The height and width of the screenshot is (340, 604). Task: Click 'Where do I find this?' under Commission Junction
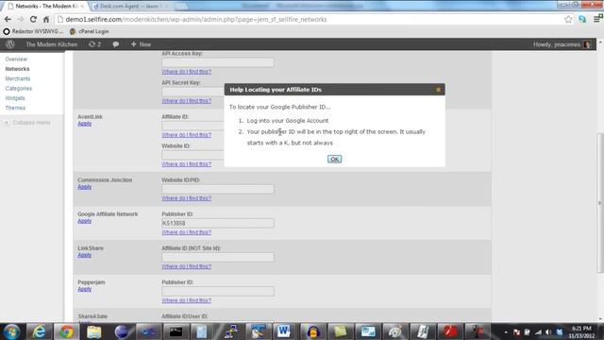(x=187, y=198)
